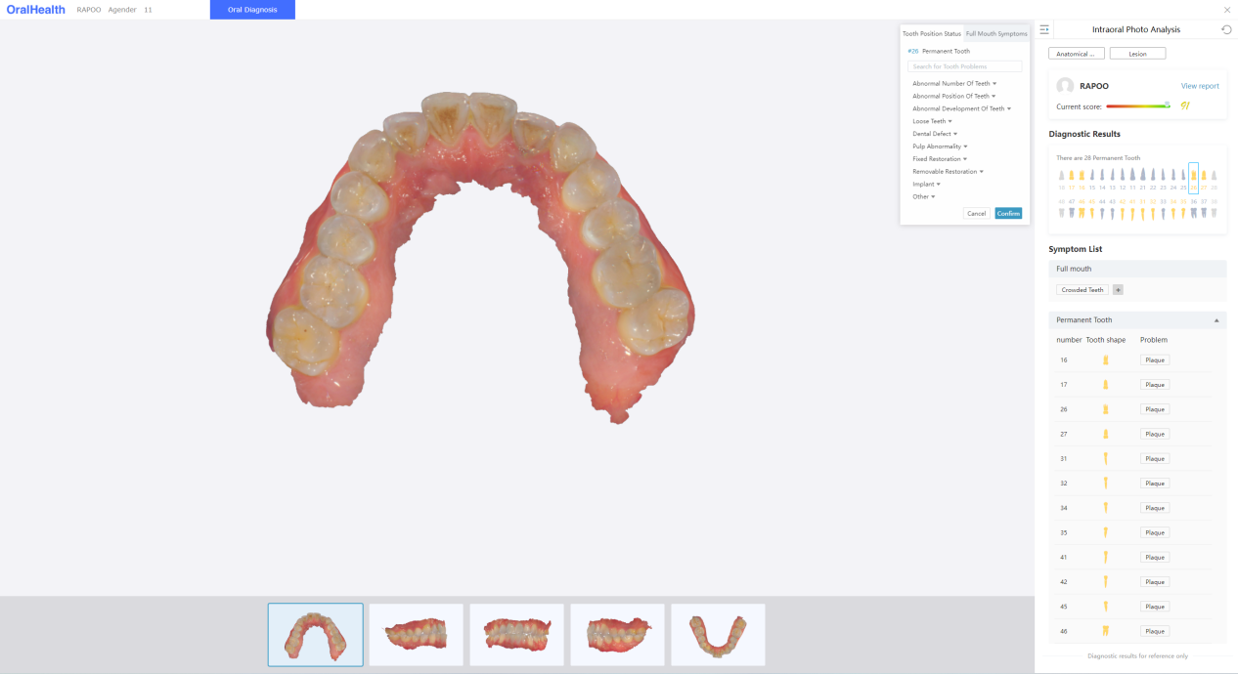Expand the Fixed Restoration category

pyautogui.click(x=940, y=159)
